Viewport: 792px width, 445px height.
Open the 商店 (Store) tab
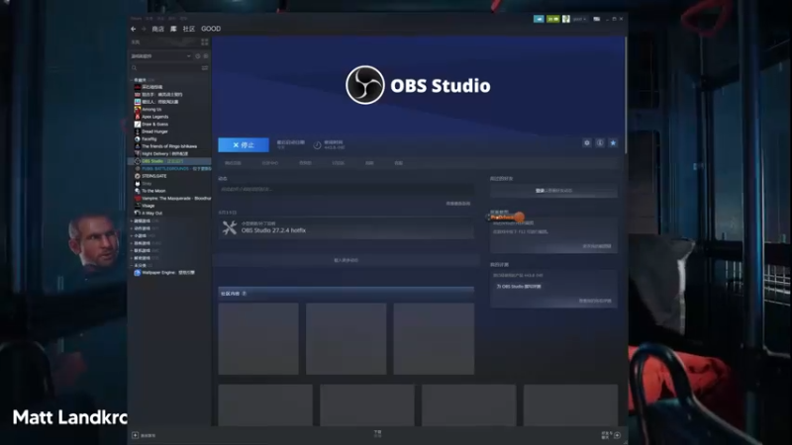point(158,29)
